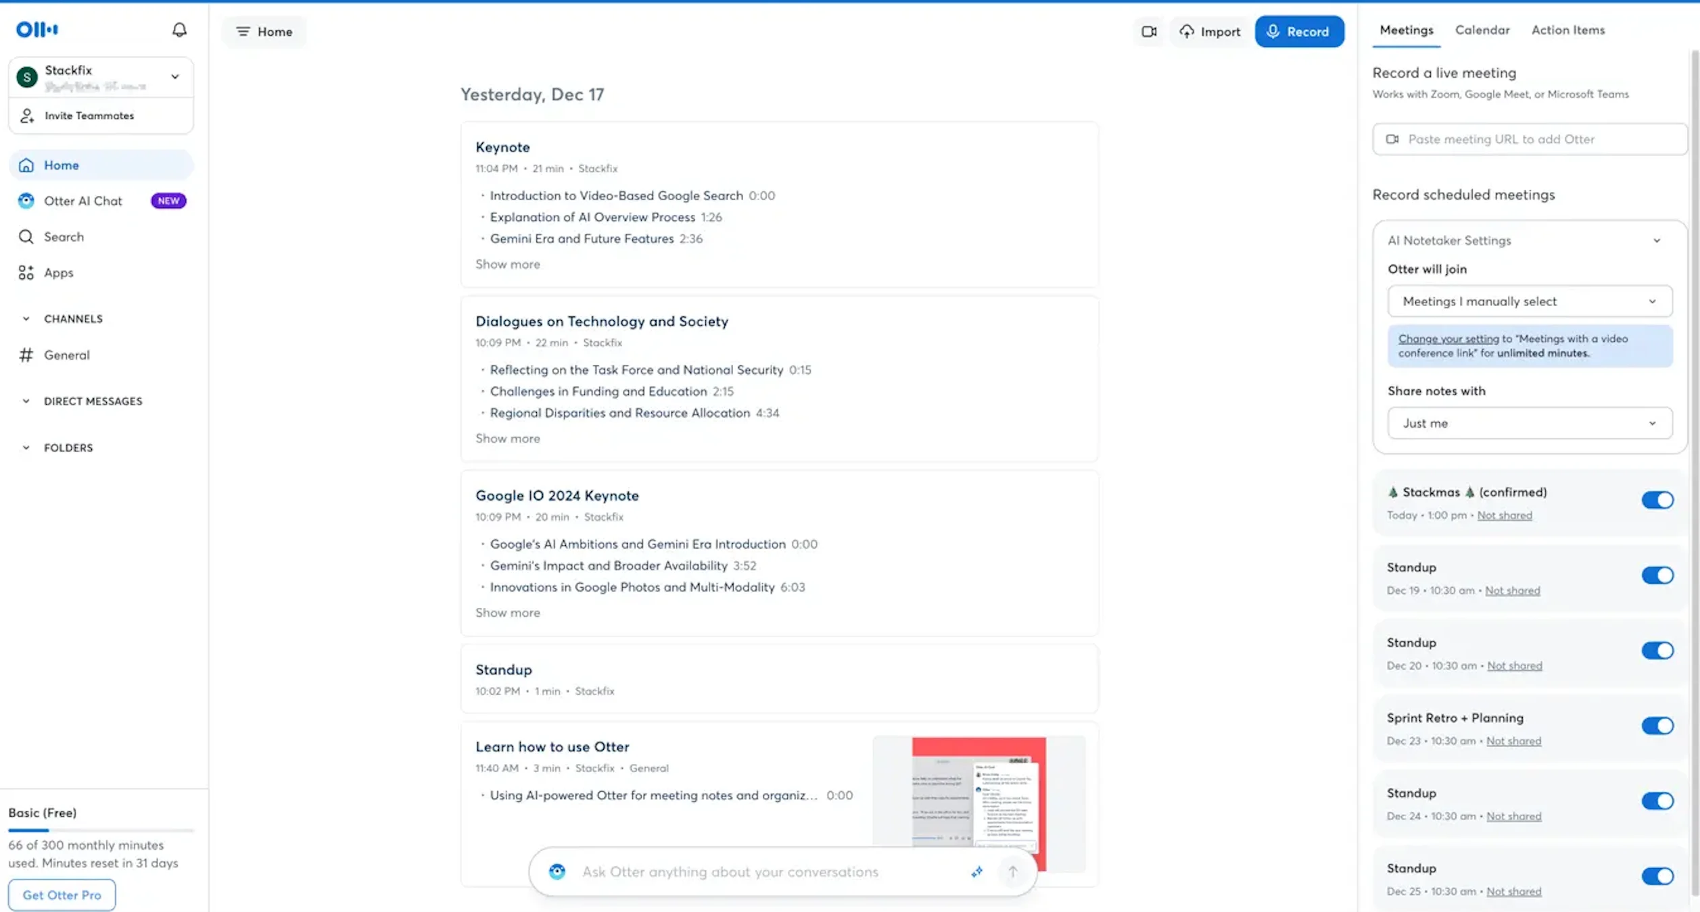Jump to Challenges in Funding and Education
This screenshot has height=912, width=1700.
598,391
